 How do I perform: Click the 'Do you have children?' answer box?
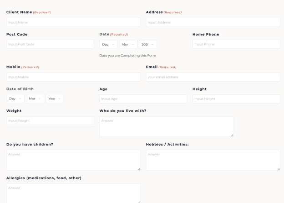tap(73, 160)
